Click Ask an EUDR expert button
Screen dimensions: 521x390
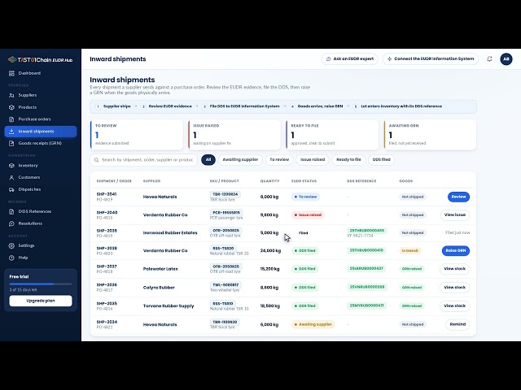point(350,59)
